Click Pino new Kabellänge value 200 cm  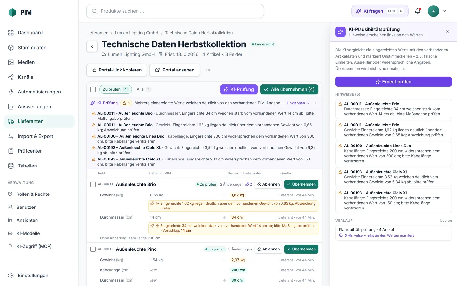tap(238, 270)
